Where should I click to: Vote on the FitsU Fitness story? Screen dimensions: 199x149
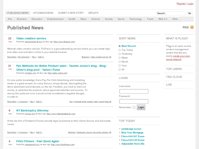tap(10, 144)
